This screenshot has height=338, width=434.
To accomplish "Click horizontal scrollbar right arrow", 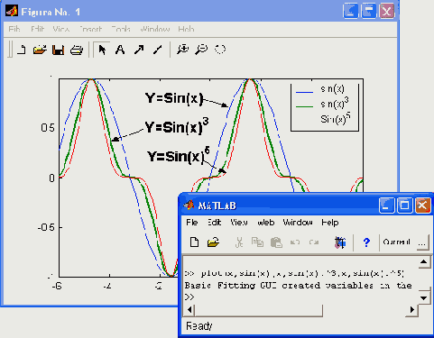I will tap(411, 310).
